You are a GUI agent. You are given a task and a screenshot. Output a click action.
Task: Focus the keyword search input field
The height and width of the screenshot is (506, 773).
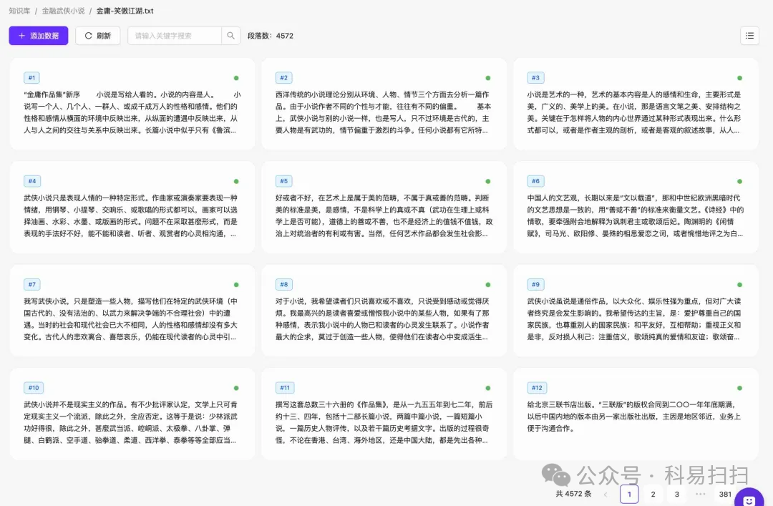(175, 36)
